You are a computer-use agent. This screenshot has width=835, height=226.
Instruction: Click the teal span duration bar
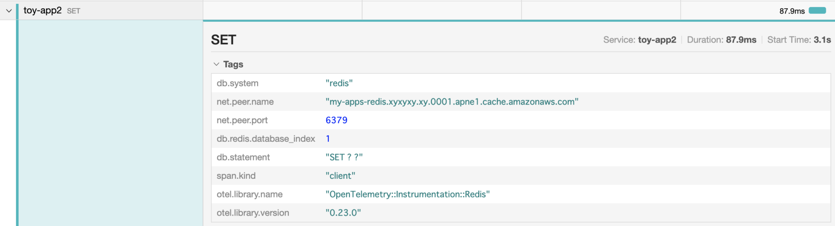pyautogui.click(x=817, y=11)
